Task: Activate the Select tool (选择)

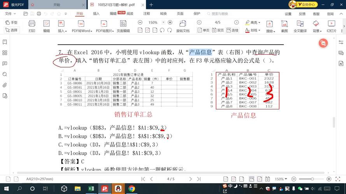Action: (x=11, y=30)
